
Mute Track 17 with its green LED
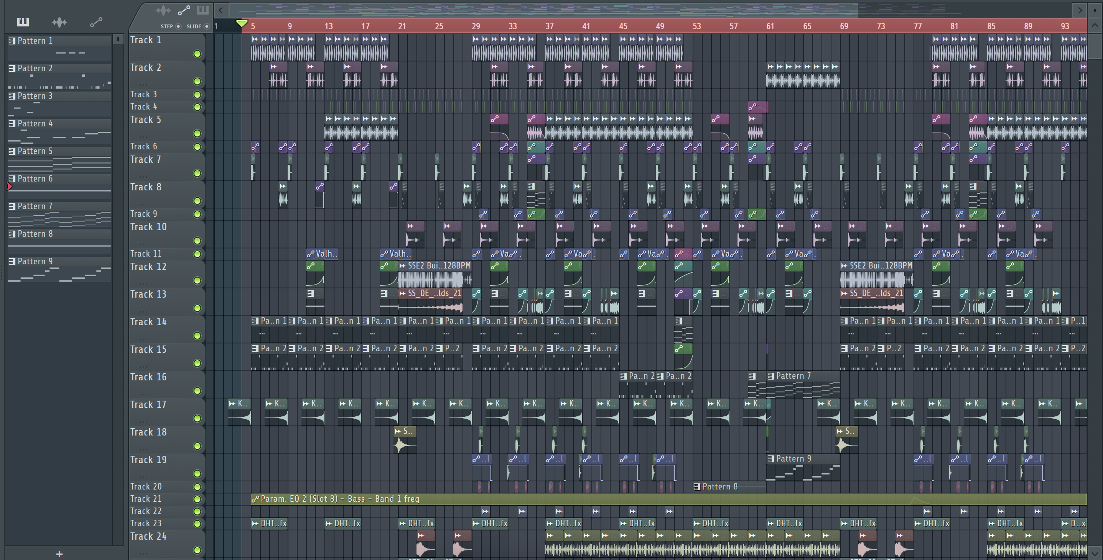point(197,418)
